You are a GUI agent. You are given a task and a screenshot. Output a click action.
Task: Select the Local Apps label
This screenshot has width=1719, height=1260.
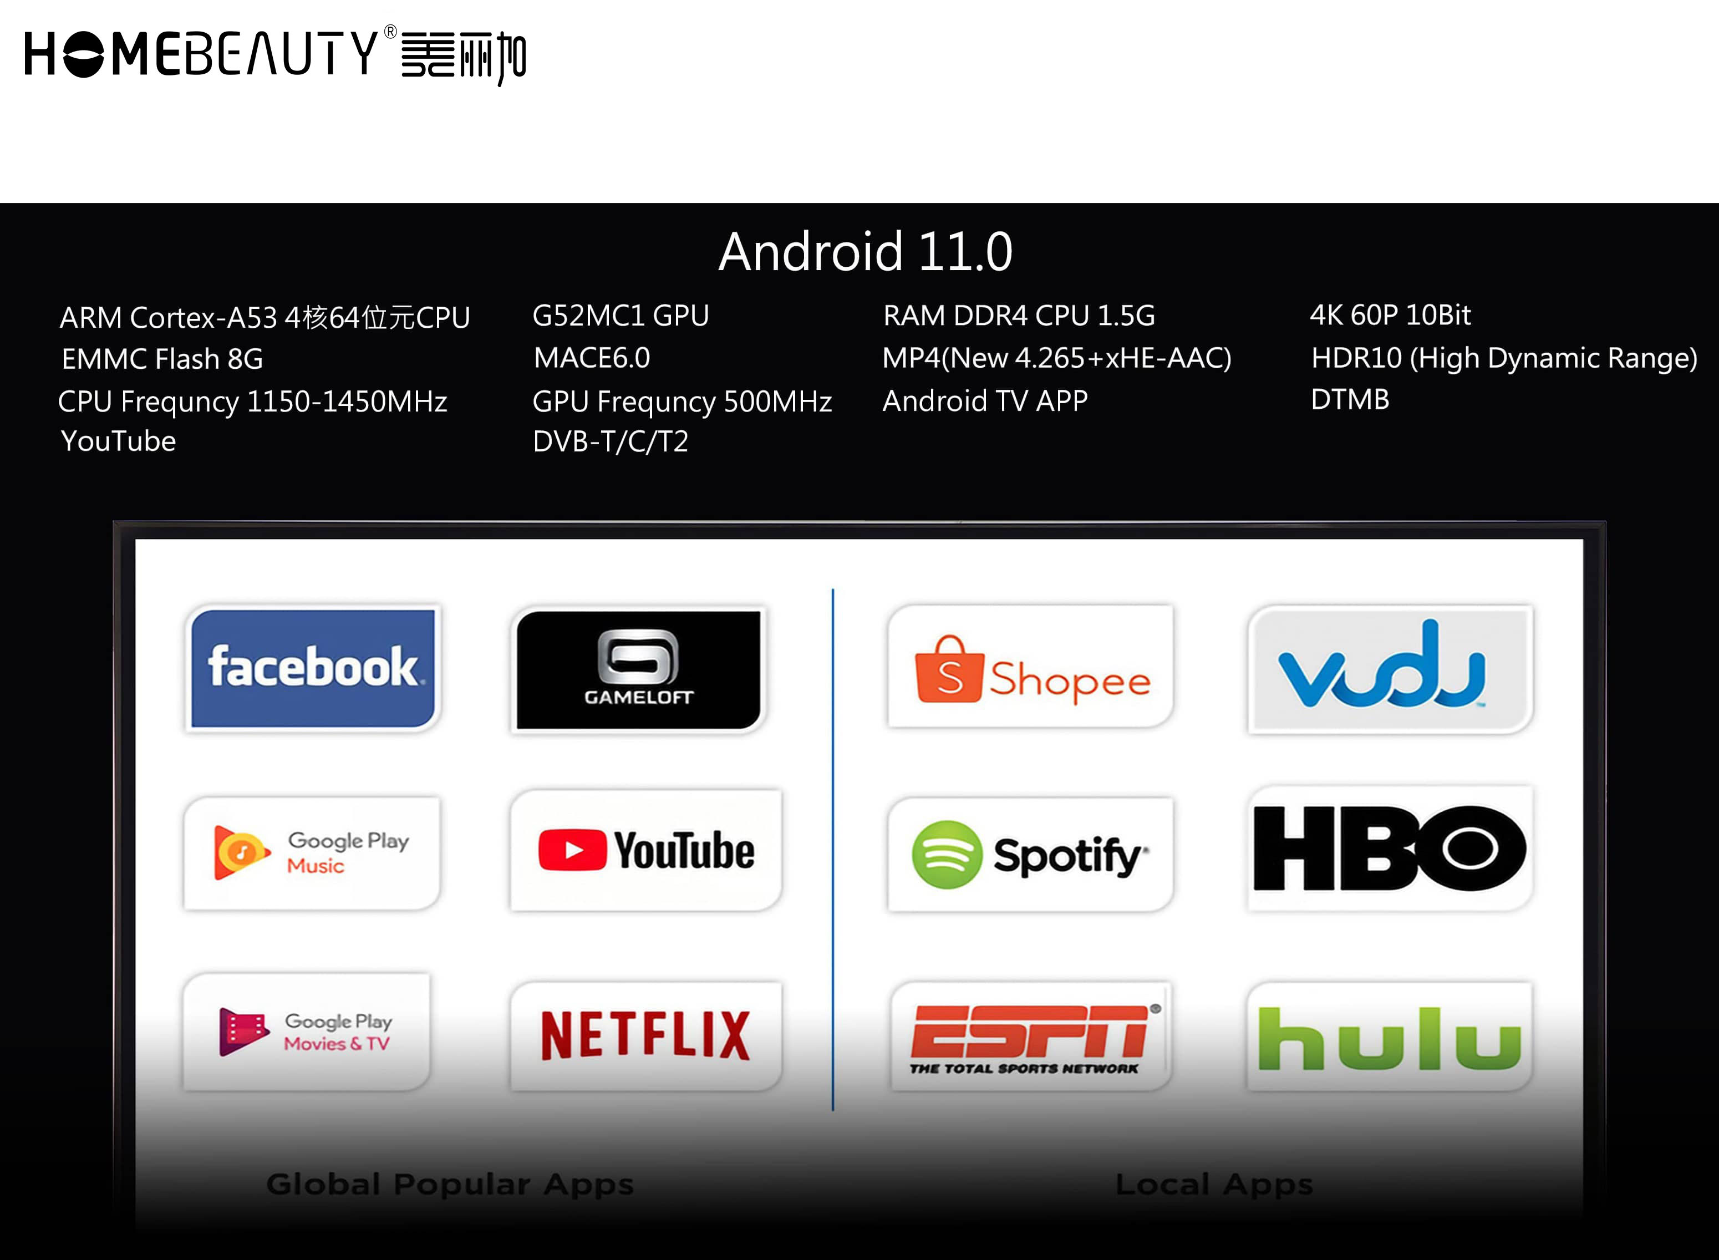[1214, 1185]
